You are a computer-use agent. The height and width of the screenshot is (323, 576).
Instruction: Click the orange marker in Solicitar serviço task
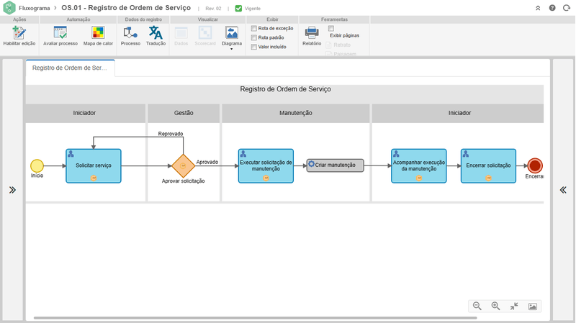(94, 178)
